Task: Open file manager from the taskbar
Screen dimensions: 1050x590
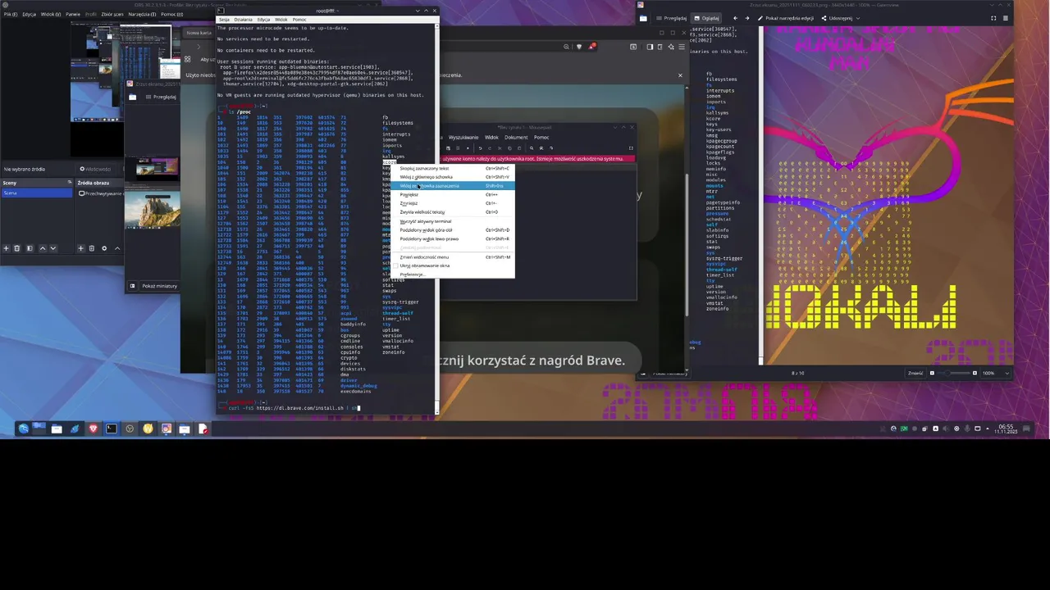Action: click(x=57, y=429)
